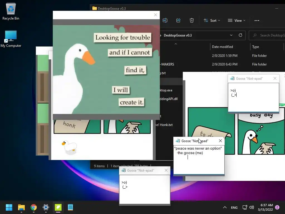Open the Windows Start menu
Image resolution: width=285 pixels, height=214 pixels.
point(9,207)
